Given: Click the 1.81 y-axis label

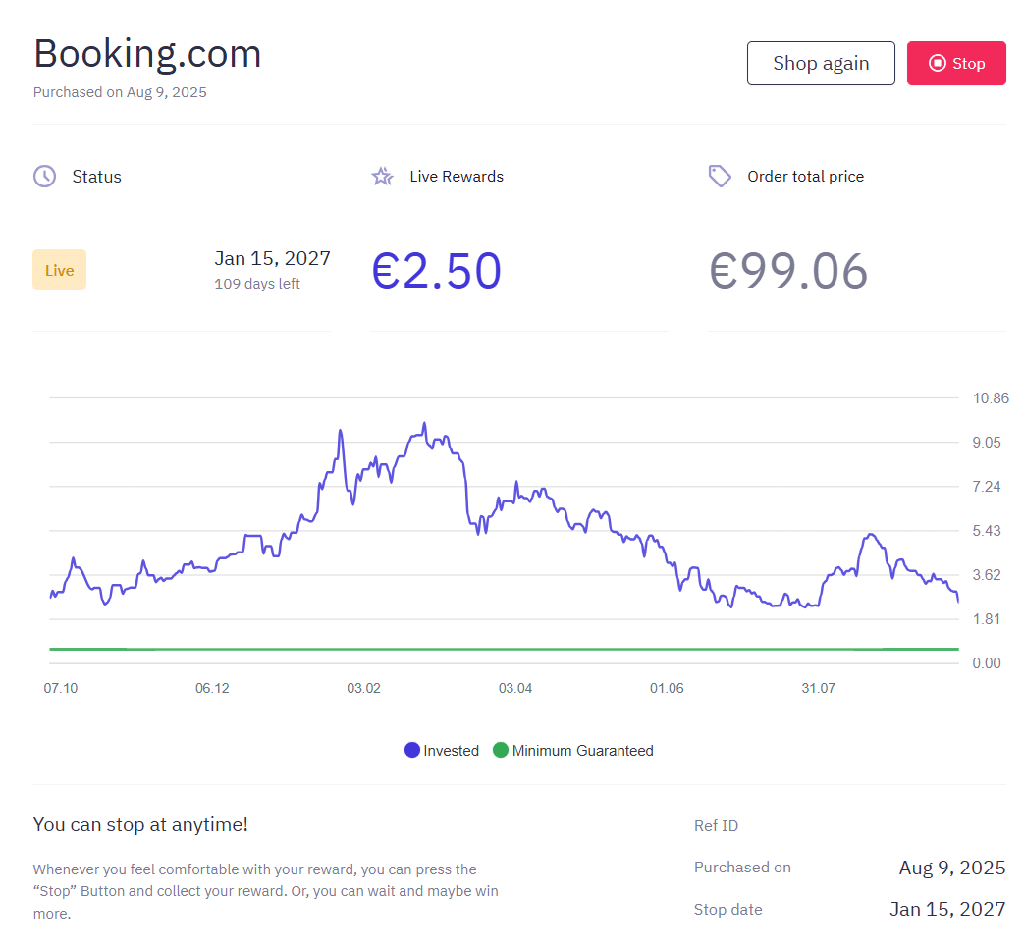Looking at the screenshot, I should point(987,619).
